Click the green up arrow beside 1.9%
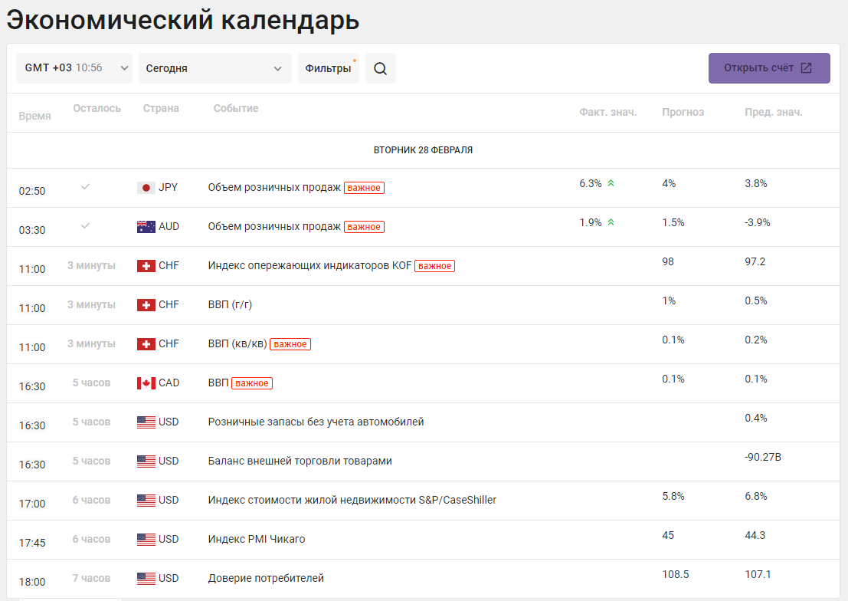 tap(611, 222)
